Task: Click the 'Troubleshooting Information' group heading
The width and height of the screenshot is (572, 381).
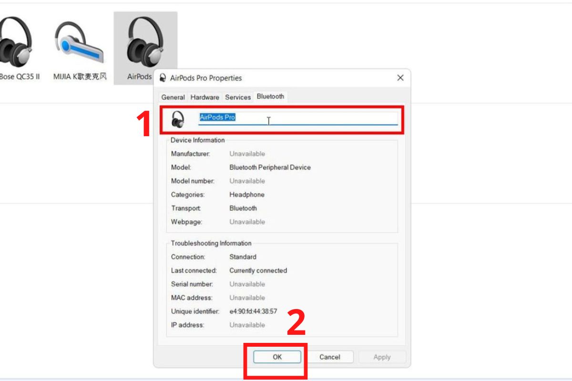Action: click(x=211, y=243)
